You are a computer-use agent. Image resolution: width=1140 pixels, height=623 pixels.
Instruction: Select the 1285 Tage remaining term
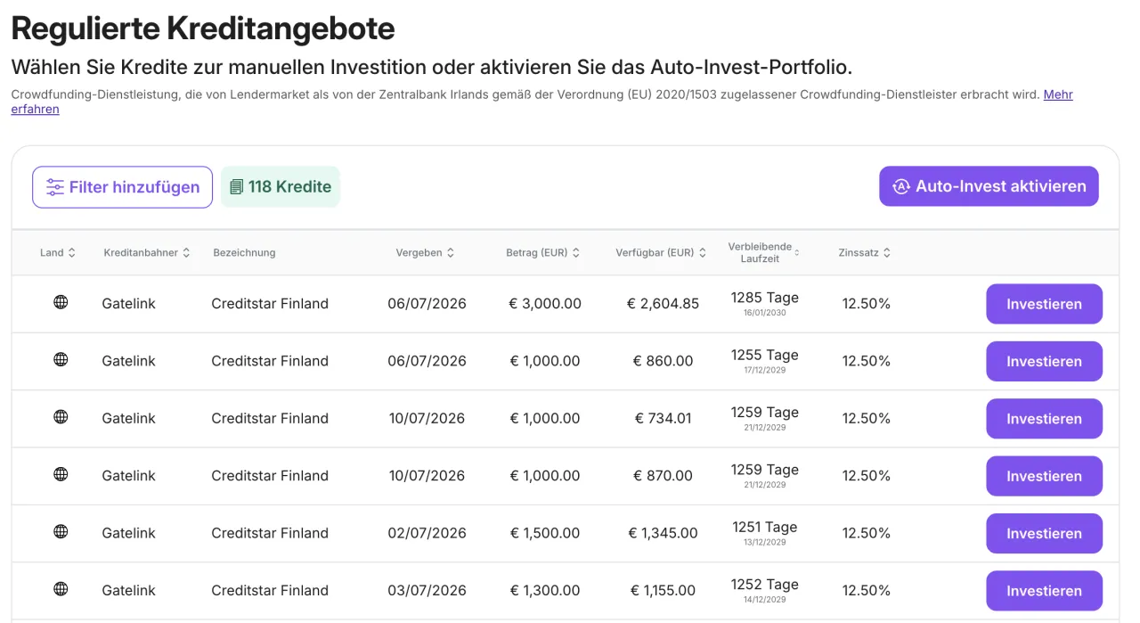(x=764, y=298)
